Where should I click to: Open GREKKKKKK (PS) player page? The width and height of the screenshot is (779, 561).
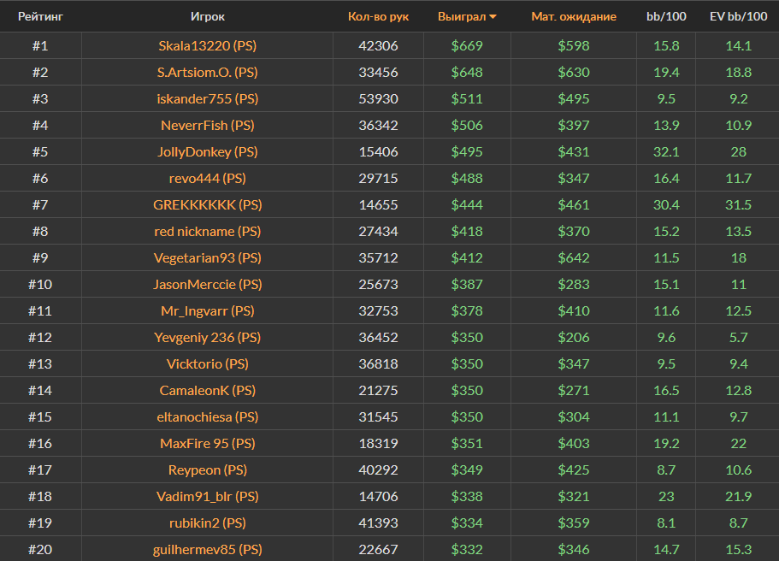coord(208,205)
